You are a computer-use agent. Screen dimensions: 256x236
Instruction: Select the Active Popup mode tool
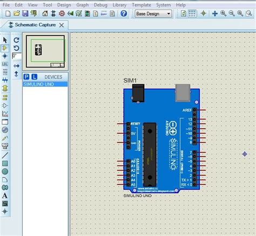point(5,122)
